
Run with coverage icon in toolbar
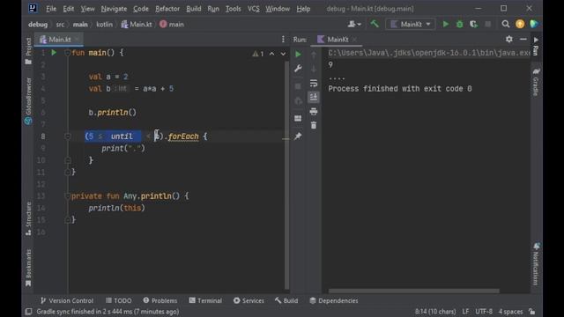click(473, 24)
